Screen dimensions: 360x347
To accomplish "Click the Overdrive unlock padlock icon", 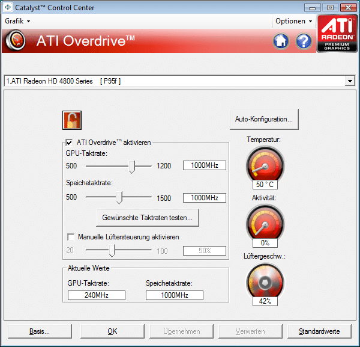I will tap(72, 120).
